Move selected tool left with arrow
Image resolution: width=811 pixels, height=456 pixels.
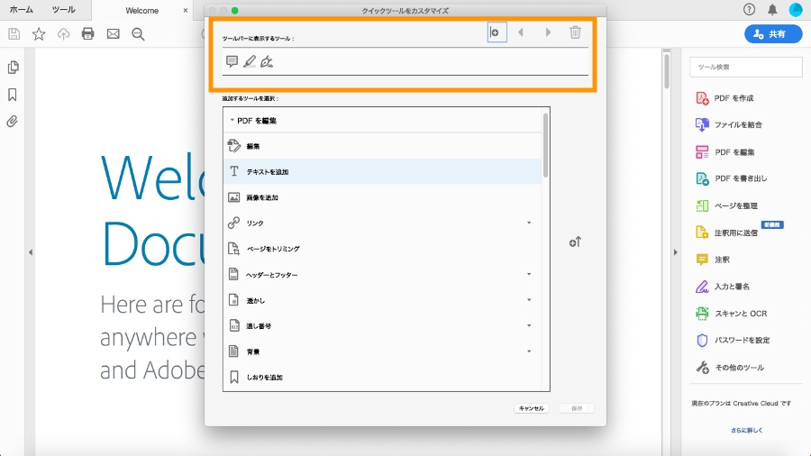521,32
